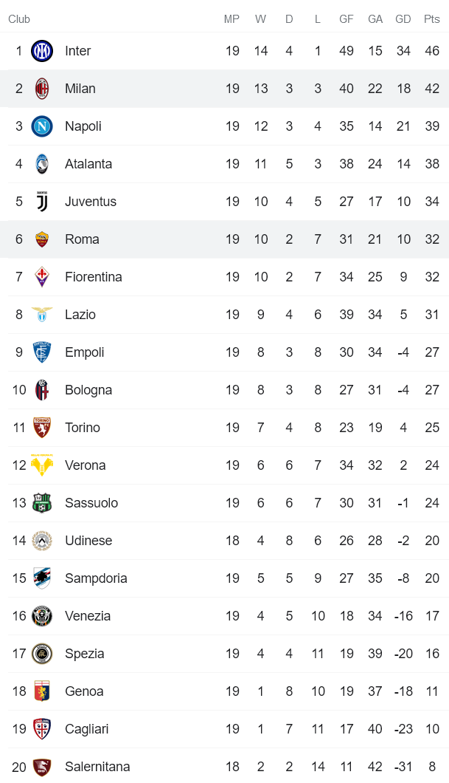Click the MP column header
Image resolution: width=449 pixels, height=783 pixels.
coord(232,19)
